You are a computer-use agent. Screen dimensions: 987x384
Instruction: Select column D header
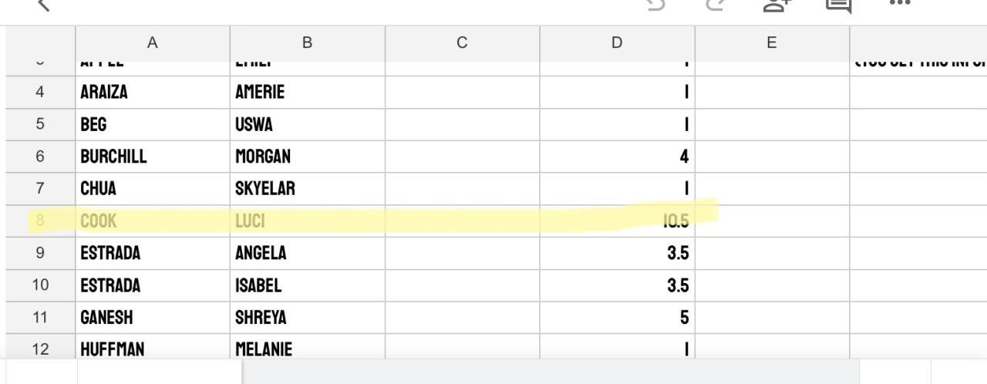click(x=617, y=43)
